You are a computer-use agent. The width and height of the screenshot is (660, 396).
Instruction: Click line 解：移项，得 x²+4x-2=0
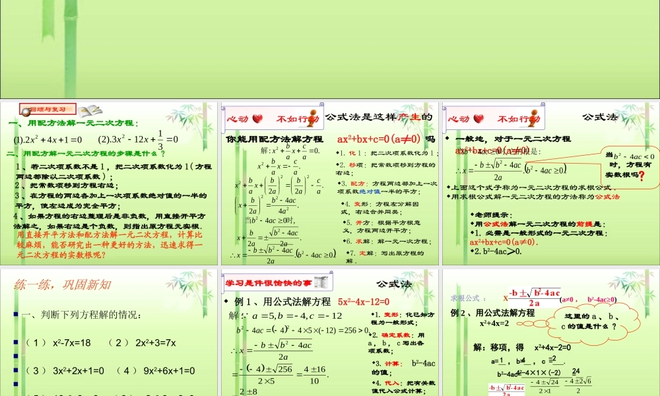pyautogui.click(x=522, y=347)
